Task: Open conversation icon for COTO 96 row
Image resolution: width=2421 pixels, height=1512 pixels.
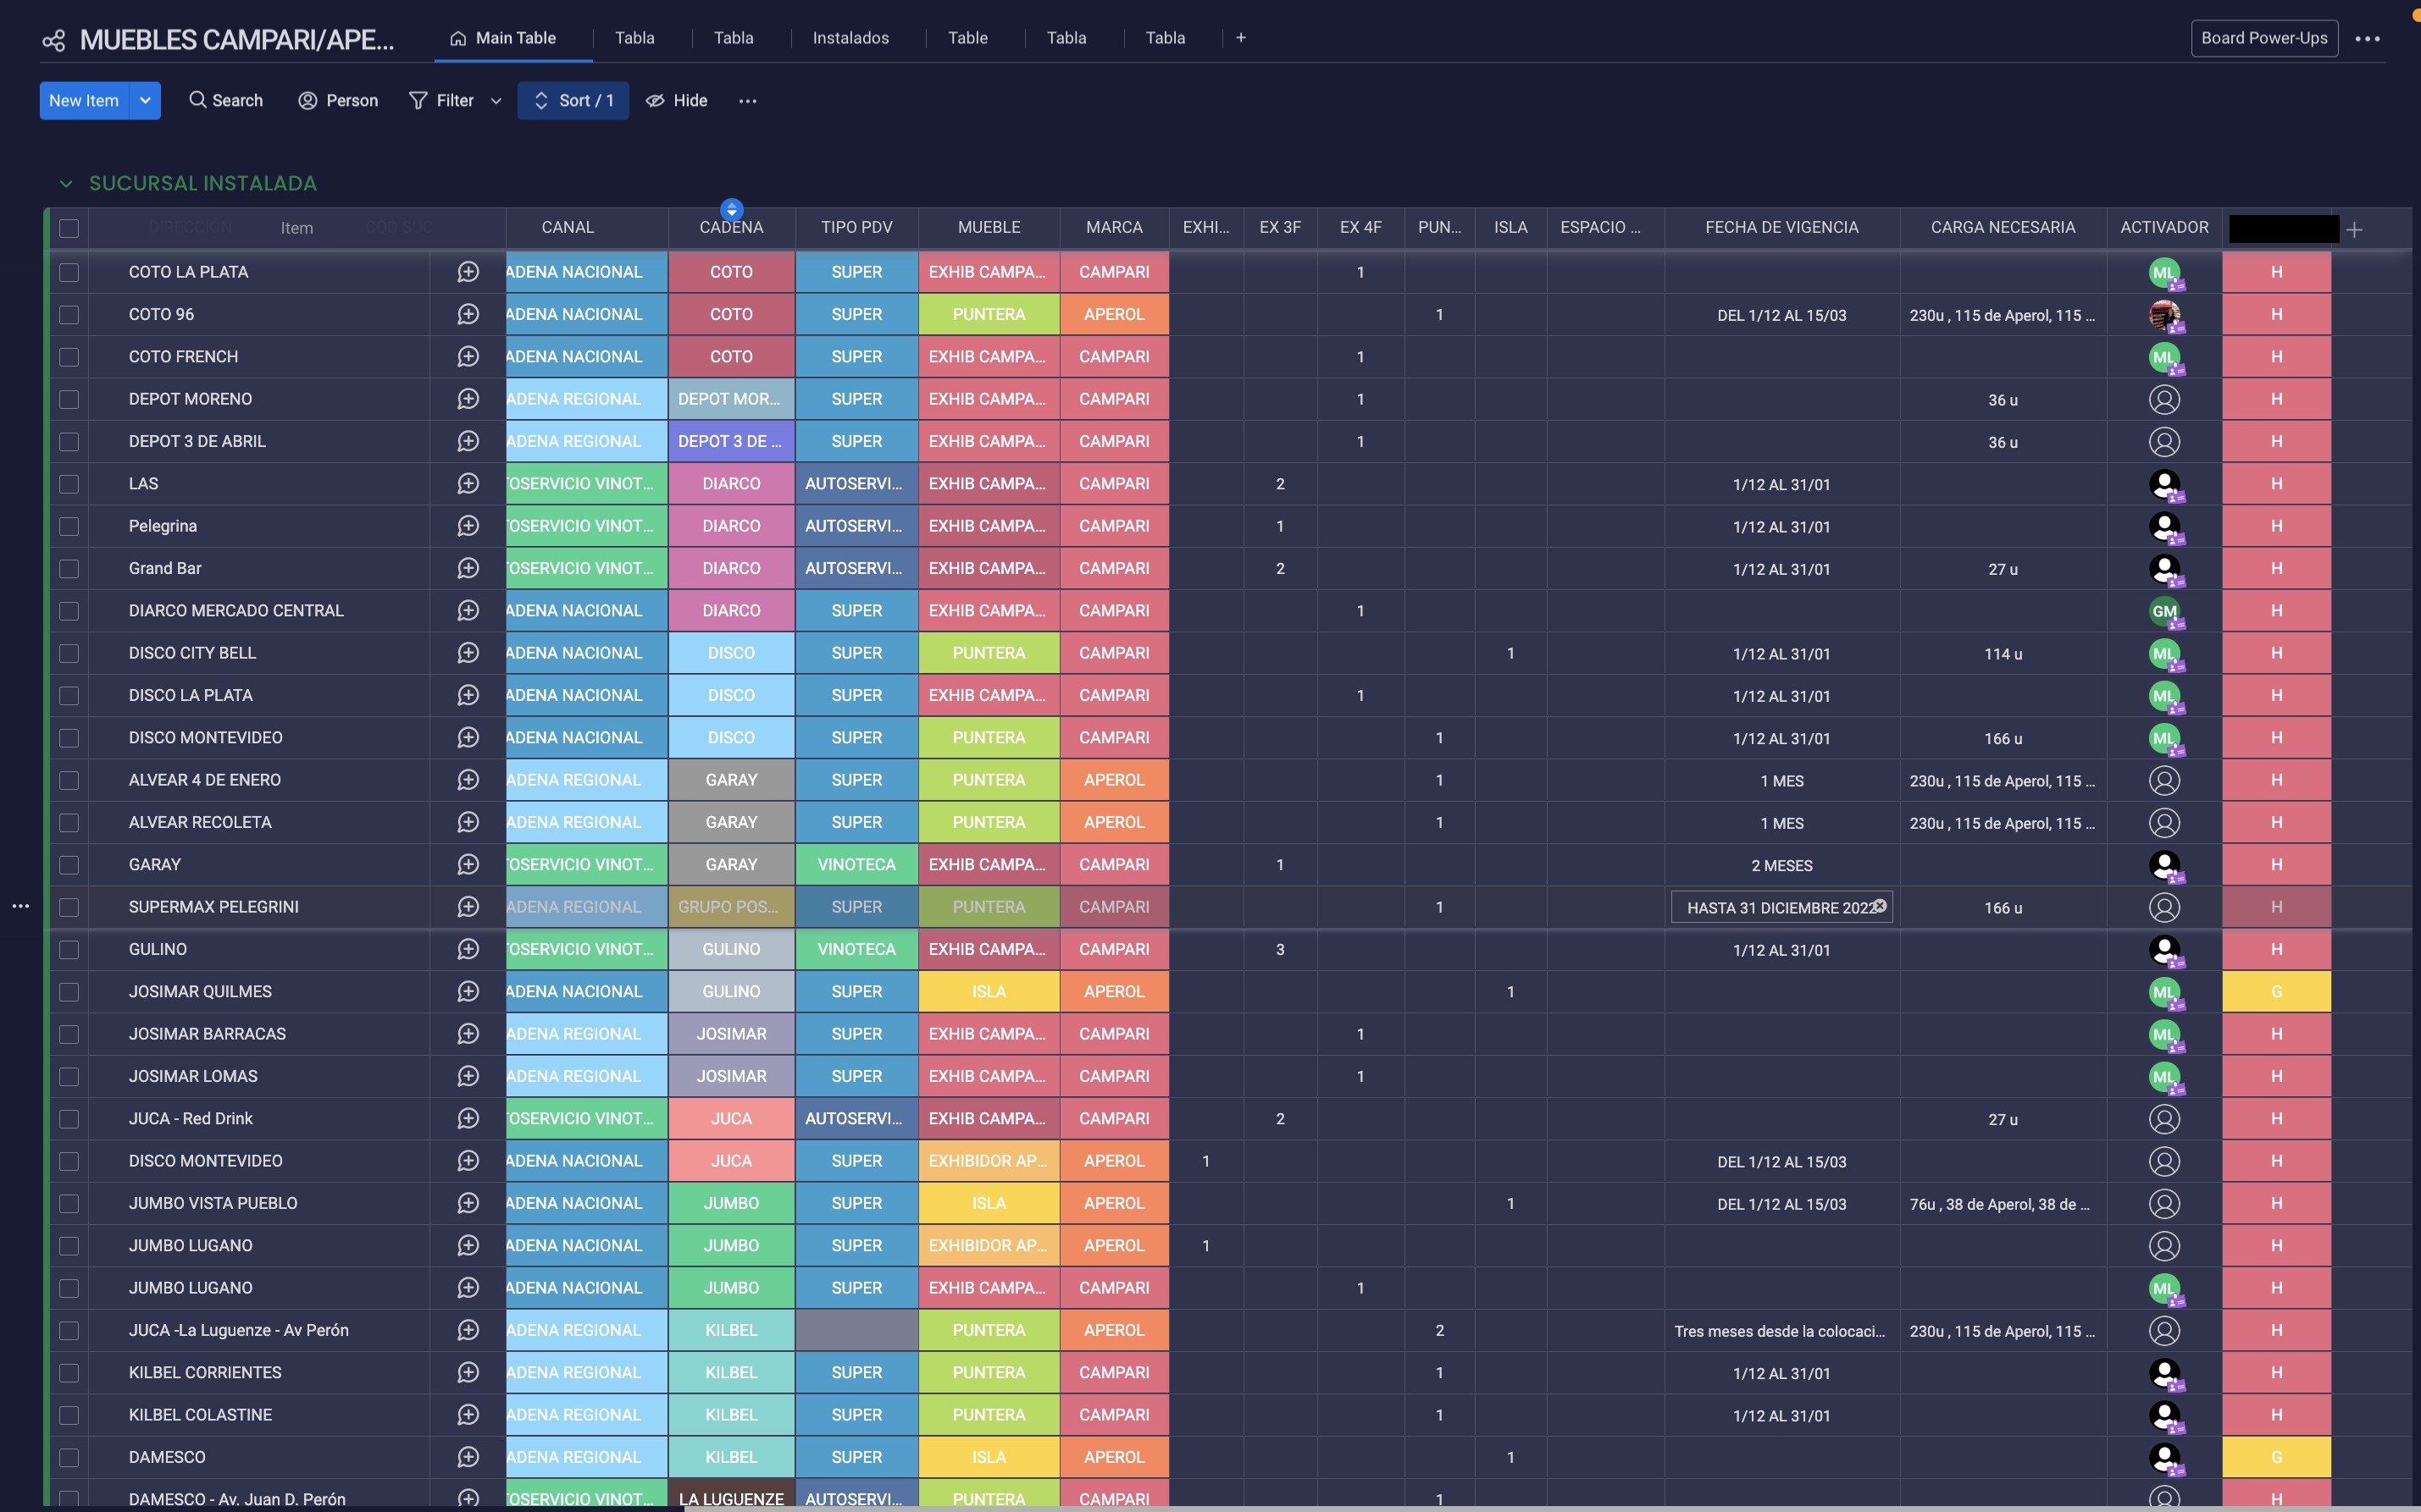Action: pos(468,314)
